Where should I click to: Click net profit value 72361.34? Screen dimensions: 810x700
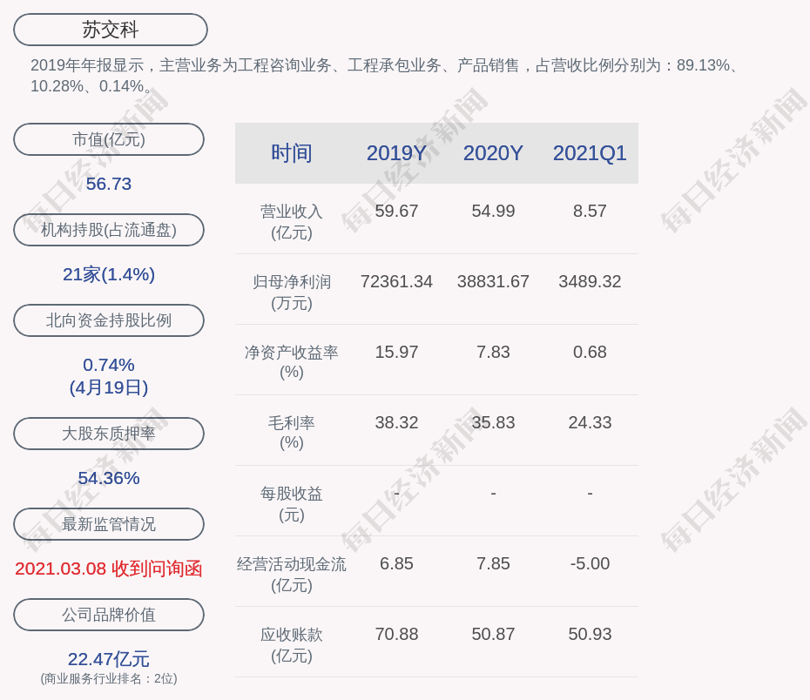pos(396,281)
